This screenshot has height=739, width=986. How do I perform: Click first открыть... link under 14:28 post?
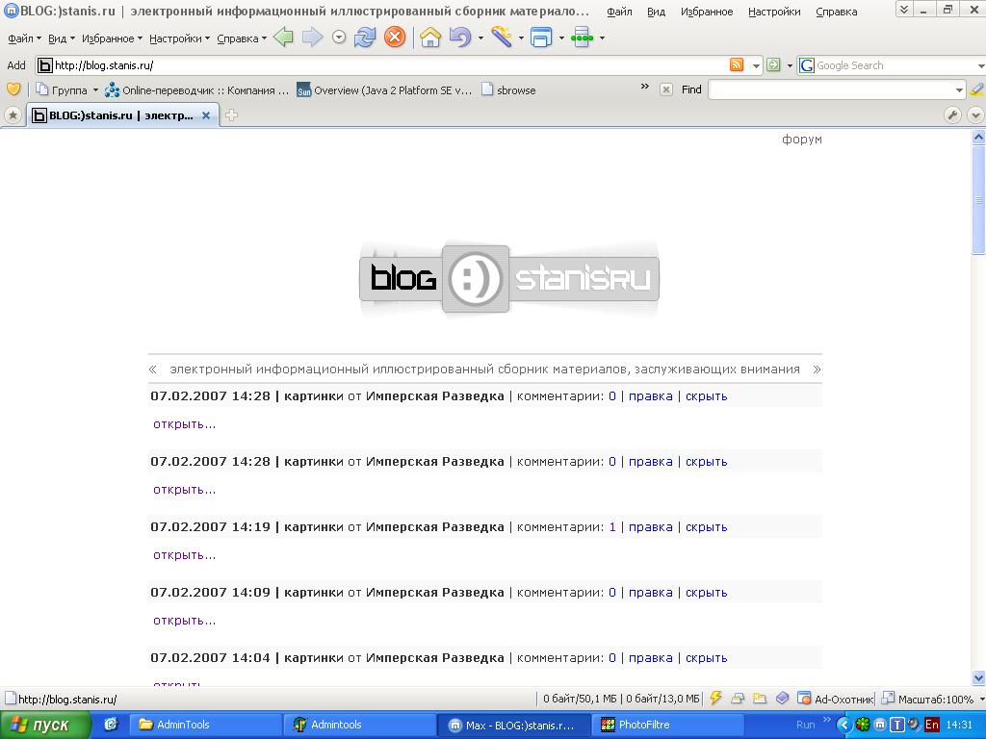pos(184,424)
